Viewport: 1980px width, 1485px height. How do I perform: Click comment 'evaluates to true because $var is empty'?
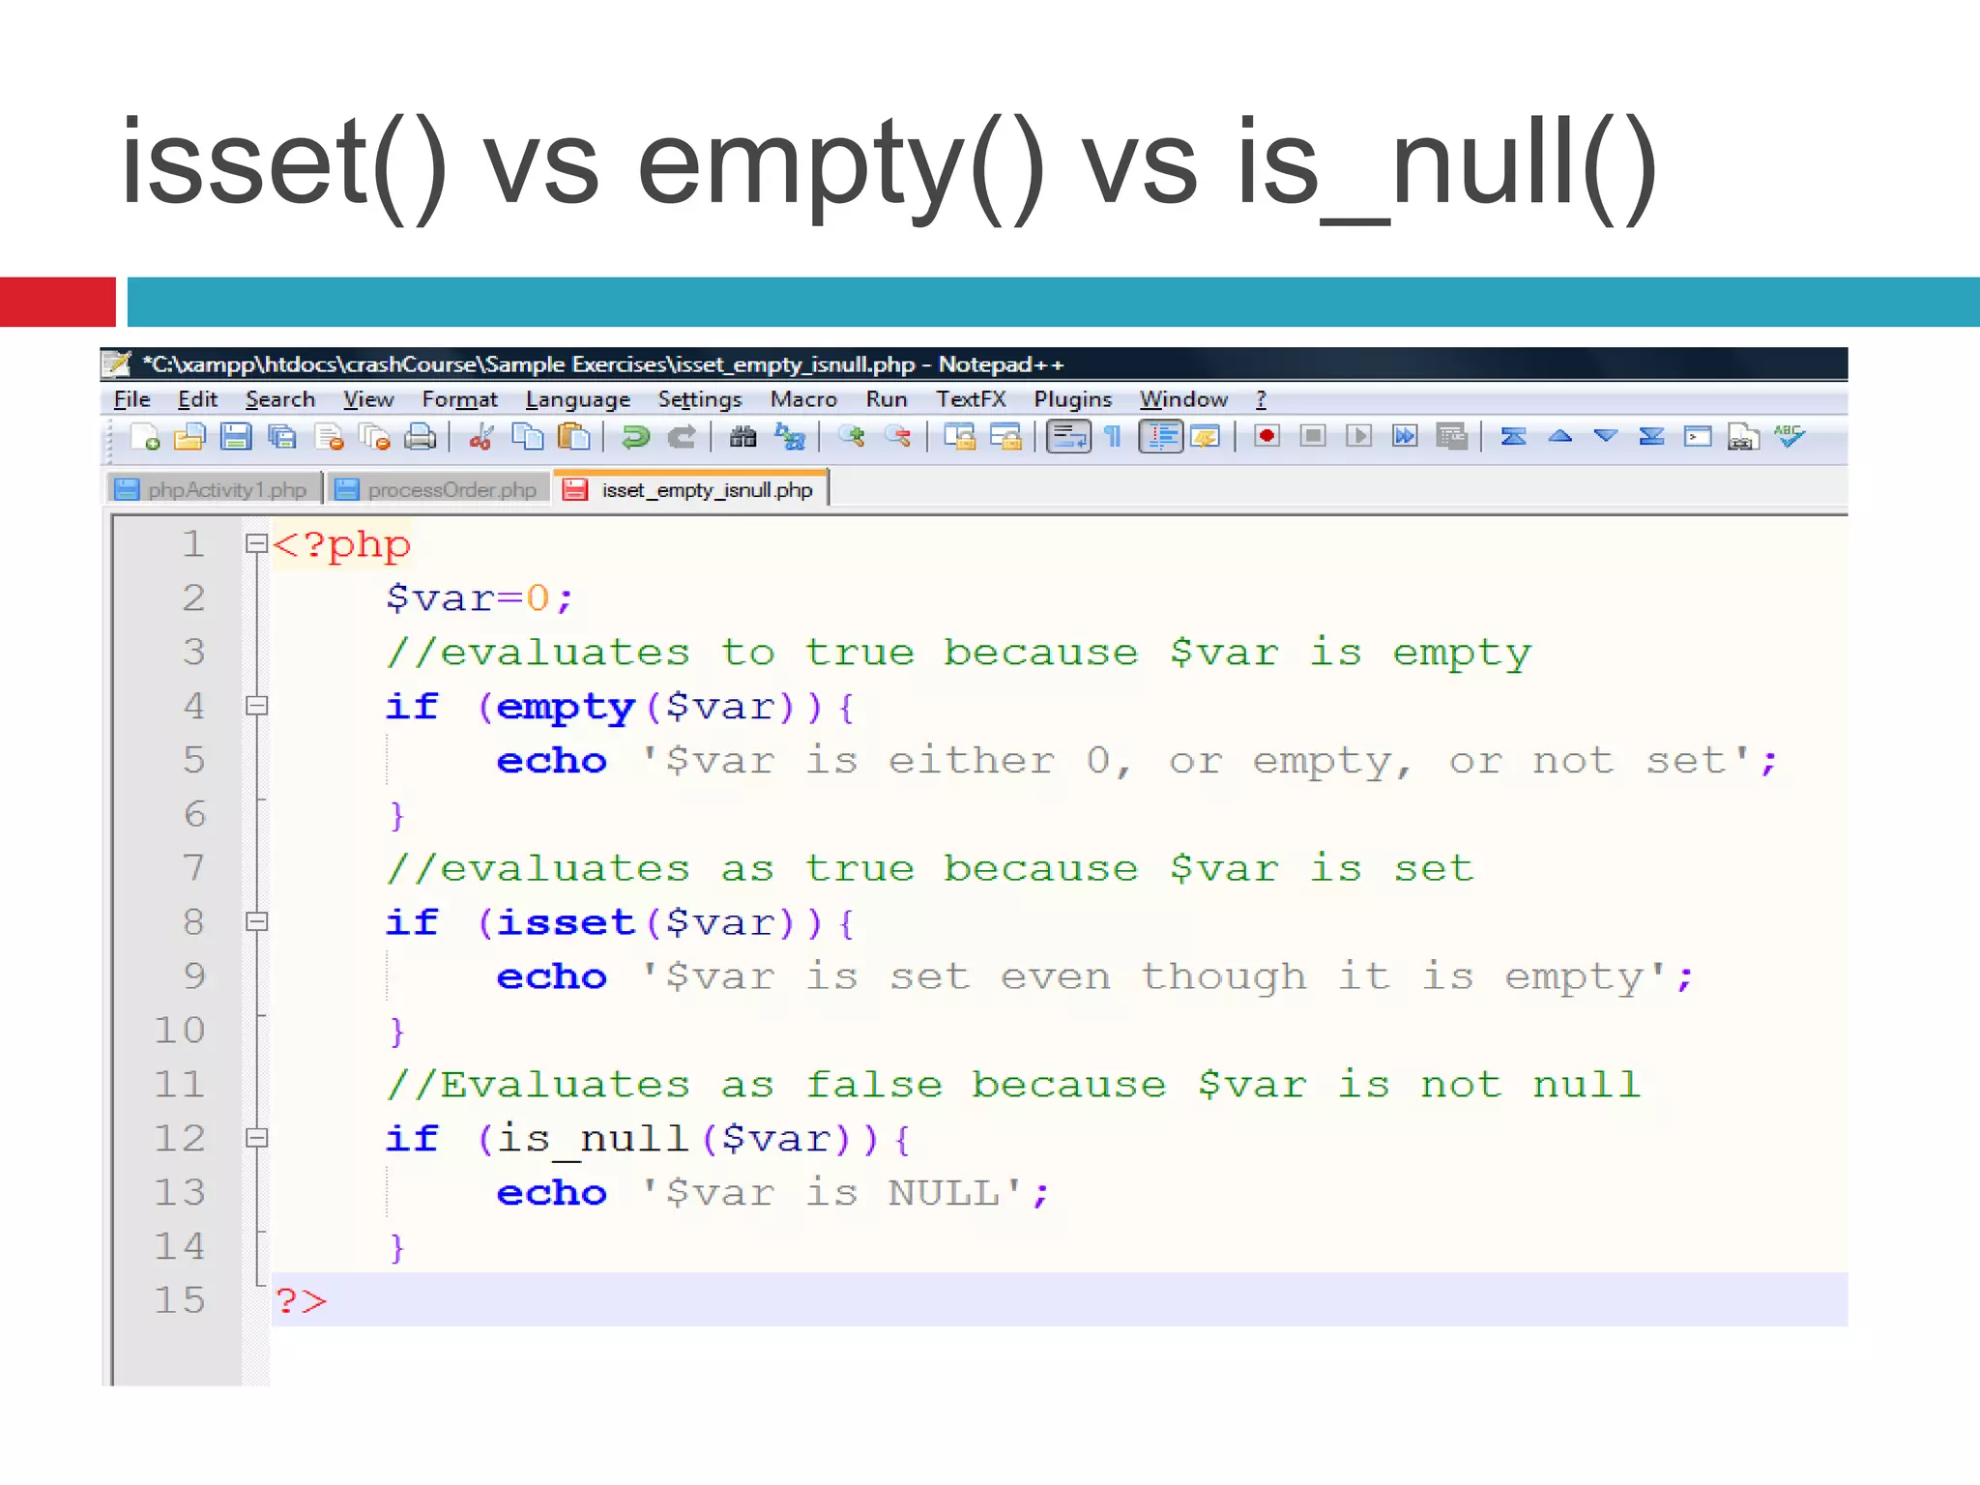[x=958, y=653]
